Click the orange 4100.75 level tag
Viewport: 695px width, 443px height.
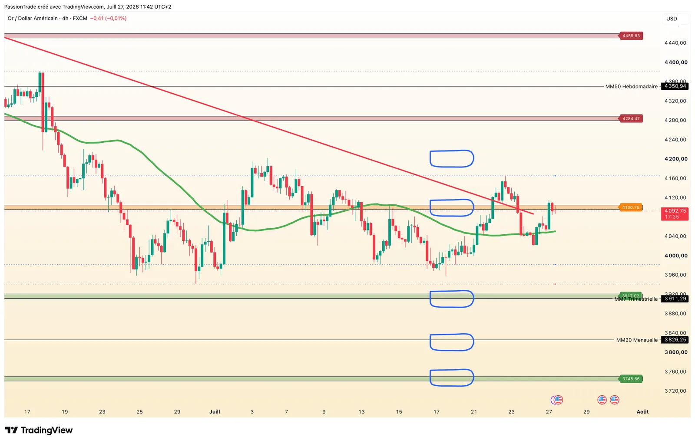pos(630,207)
